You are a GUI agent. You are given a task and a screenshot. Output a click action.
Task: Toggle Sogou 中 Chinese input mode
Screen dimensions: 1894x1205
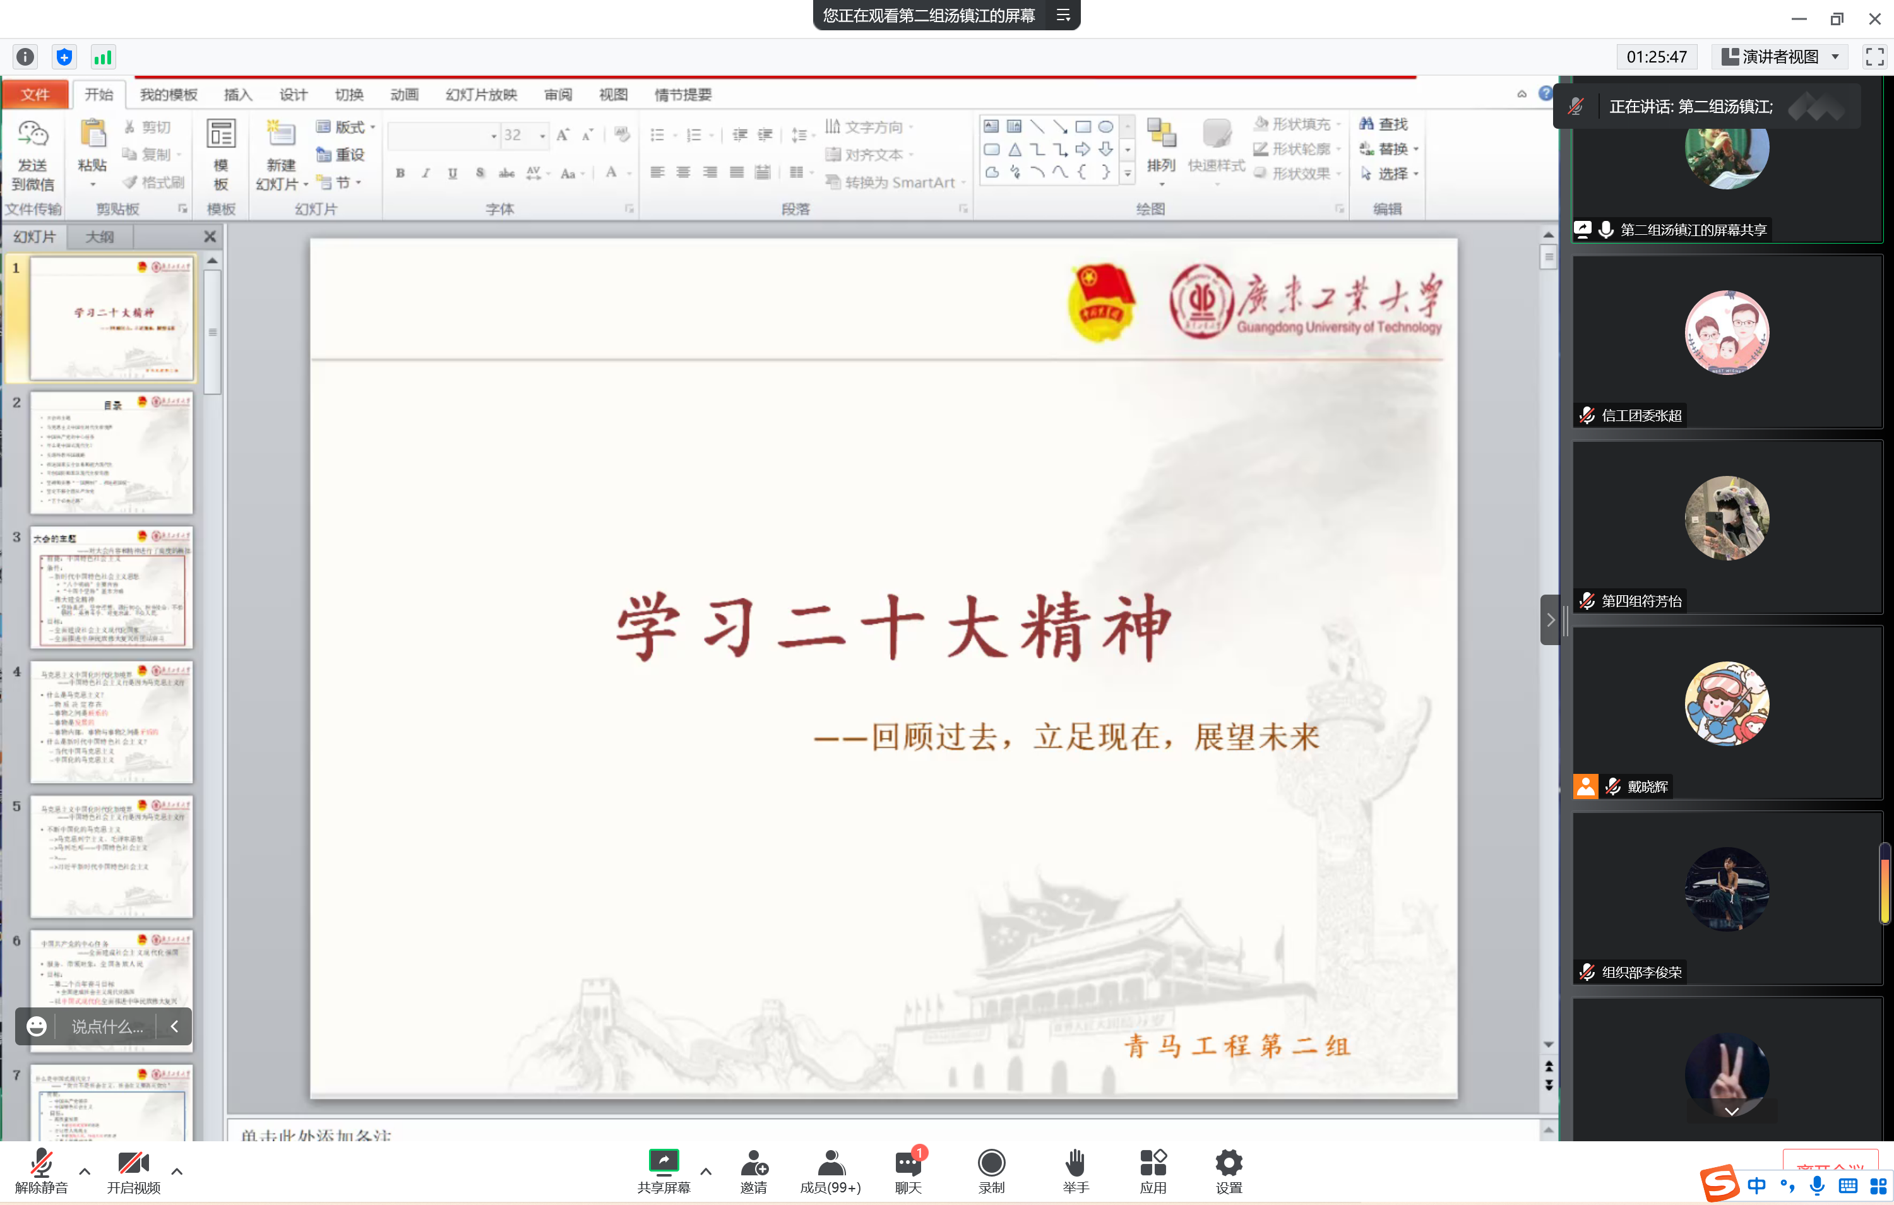pos(1756,1185)
